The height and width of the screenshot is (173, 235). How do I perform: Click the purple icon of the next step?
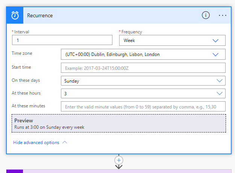[15, 171]
